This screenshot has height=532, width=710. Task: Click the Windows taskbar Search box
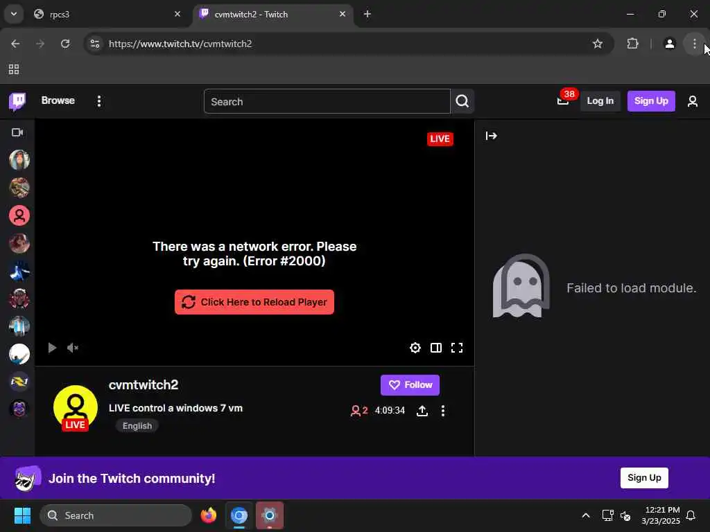(x=116, y=515)
